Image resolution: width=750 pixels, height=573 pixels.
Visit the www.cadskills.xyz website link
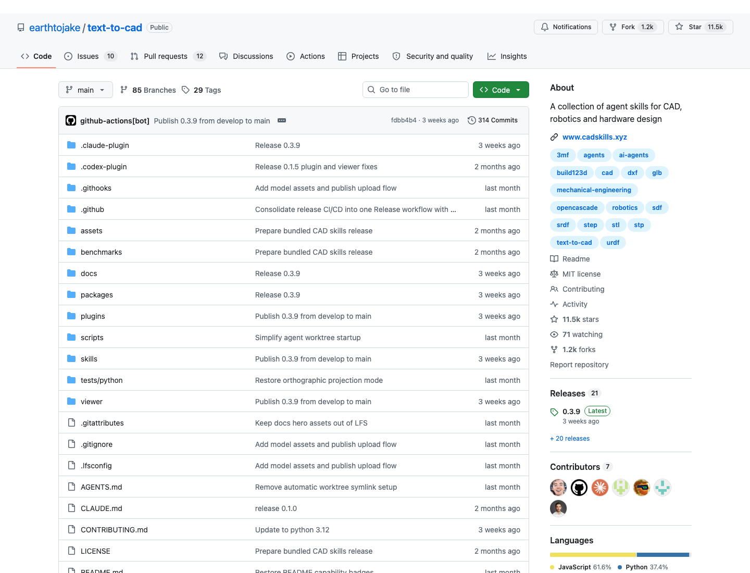pyautogui.click(x=595, y=137)
